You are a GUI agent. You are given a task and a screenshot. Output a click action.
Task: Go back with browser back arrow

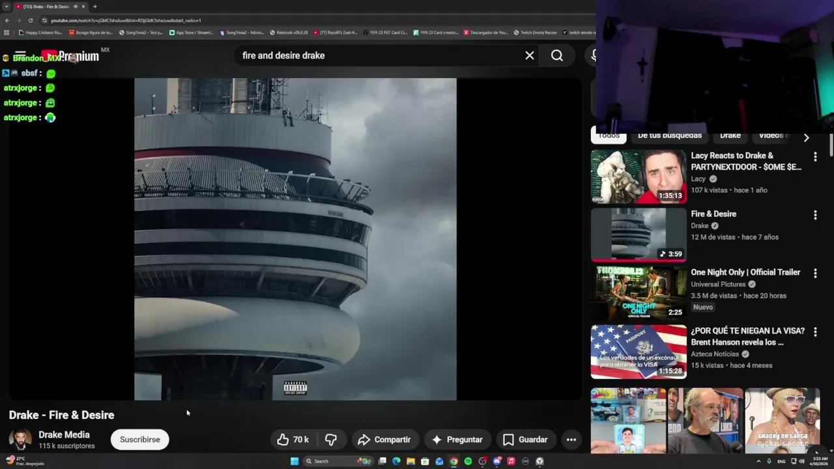(7, 20)
